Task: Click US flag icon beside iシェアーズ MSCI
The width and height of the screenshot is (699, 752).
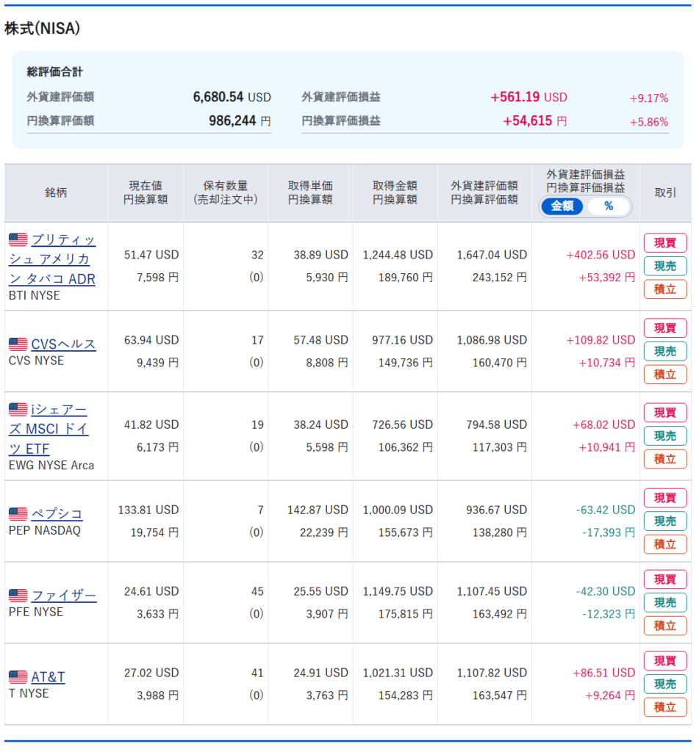Action: coord(18,409)
